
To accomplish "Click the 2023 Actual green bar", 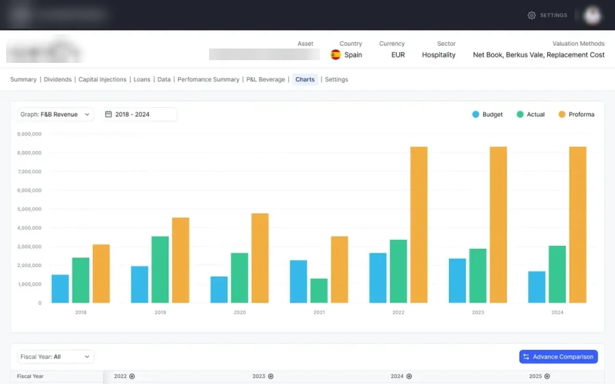I will point(478,276).
